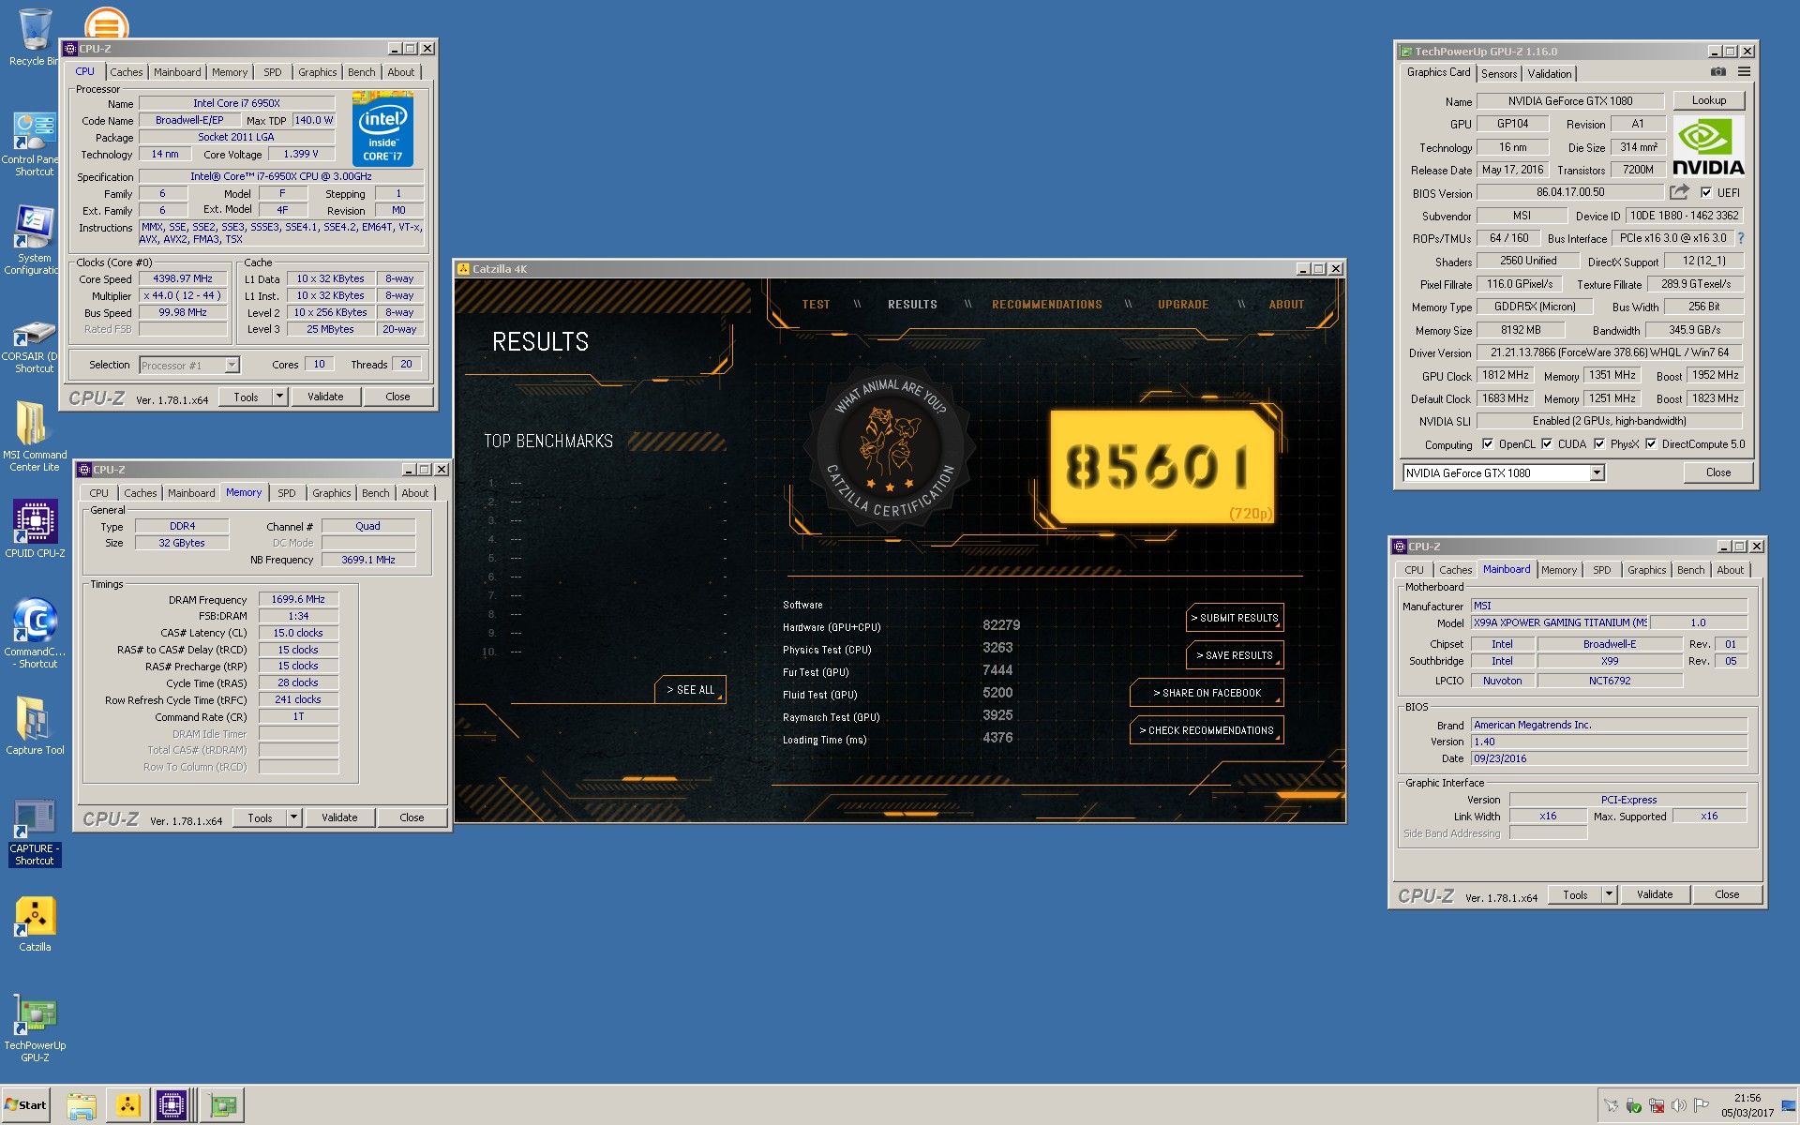Click SEE ALL under top benchmarks
1800x1125 pixels.
pyautogui.click(x=691, y=690)
